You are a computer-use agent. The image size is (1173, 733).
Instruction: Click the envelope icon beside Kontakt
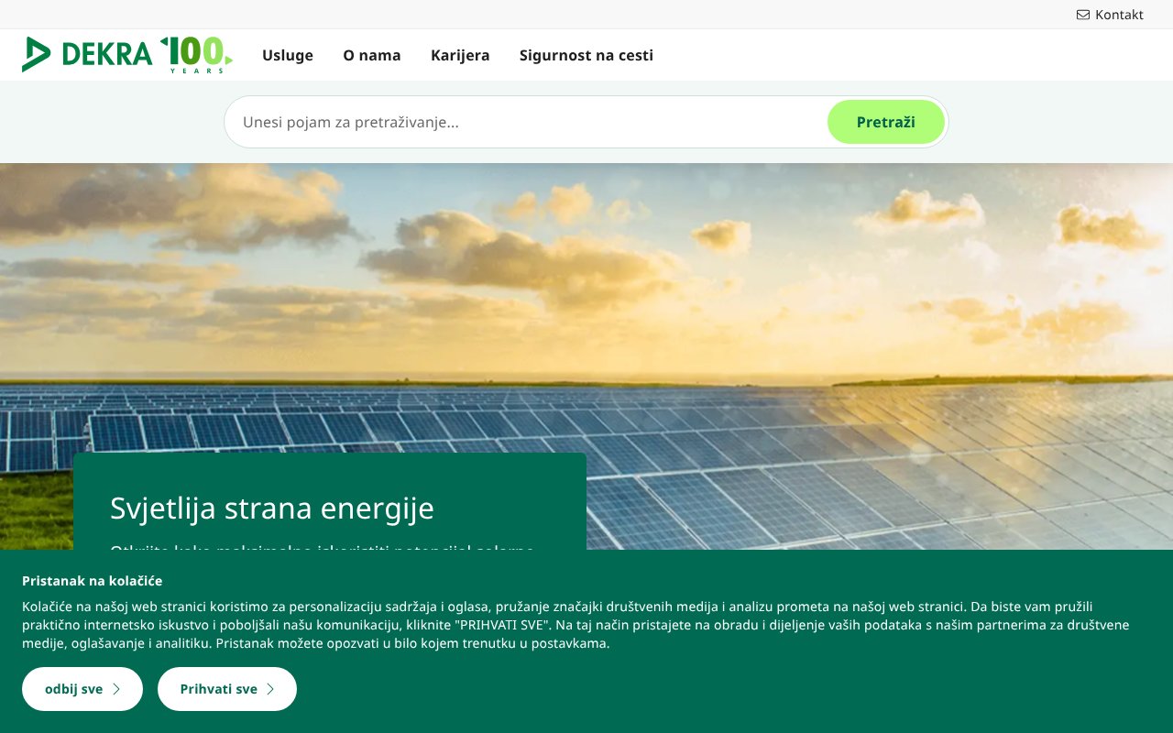(1081, 15)
